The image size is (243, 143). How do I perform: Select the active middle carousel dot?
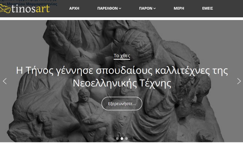[x=122, y=138]
